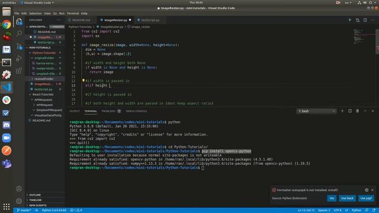Open Terminal app from the dock
This screenshot has height=213, width=379.
tap(7, 62)
